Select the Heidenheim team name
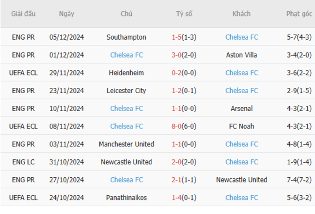315x214 pixels. click(x=126, y=72)
